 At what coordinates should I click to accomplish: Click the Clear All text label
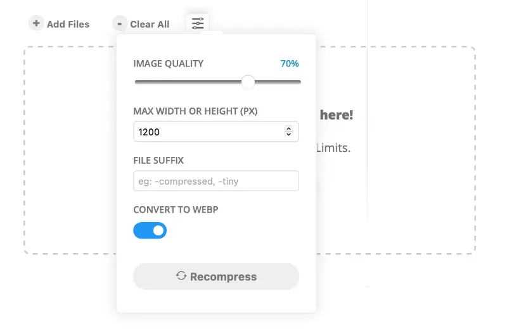pos(150,24)
